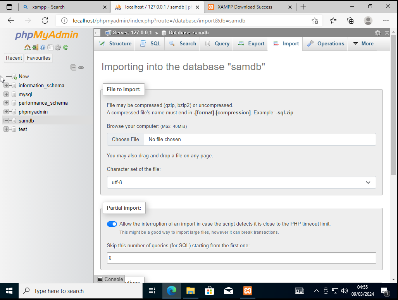
Task: Click the collapse all tree icon
Action: pyautogui.click(x=73, y=67)
